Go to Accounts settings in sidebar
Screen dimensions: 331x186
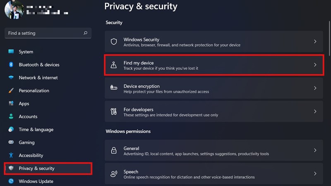pyautogui.click(x=28, y=117)
